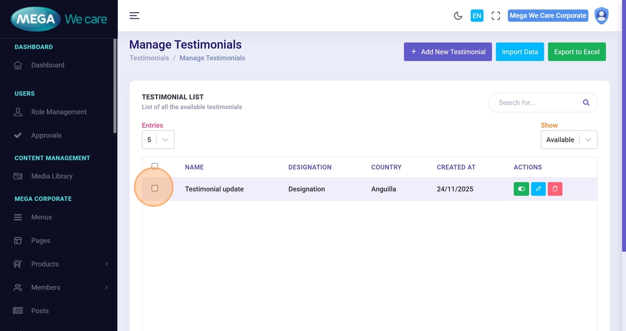The image size is (626, 331).
Task: Open the user profile avatar
Action: pyautogui.click(x=601, y=16)
